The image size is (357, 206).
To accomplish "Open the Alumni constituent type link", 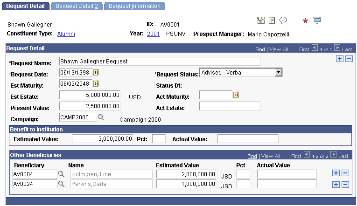I will pos(66,34).
